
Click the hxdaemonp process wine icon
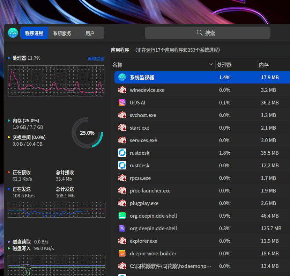(122, 266)
